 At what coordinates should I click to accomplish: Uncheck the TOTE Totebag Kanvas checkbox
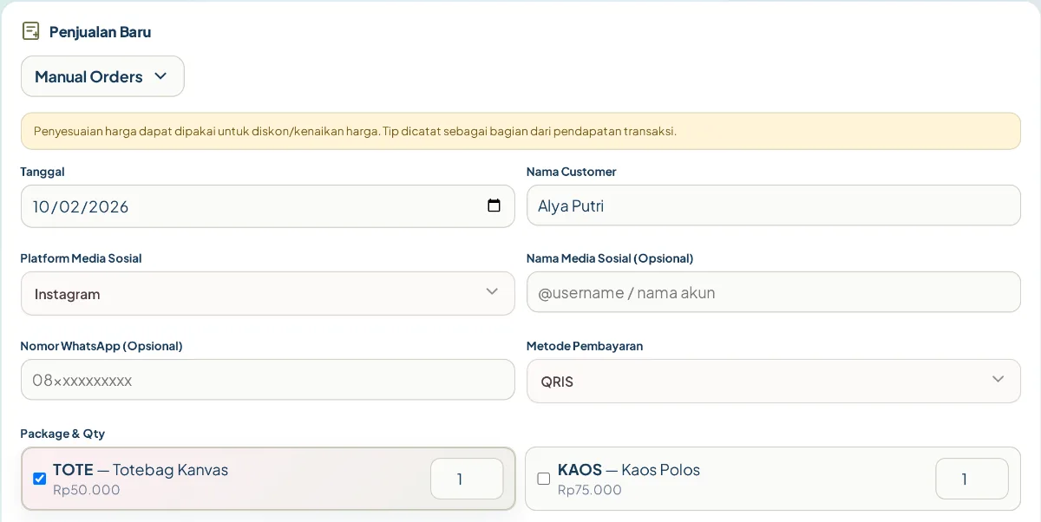coord(39,479)
